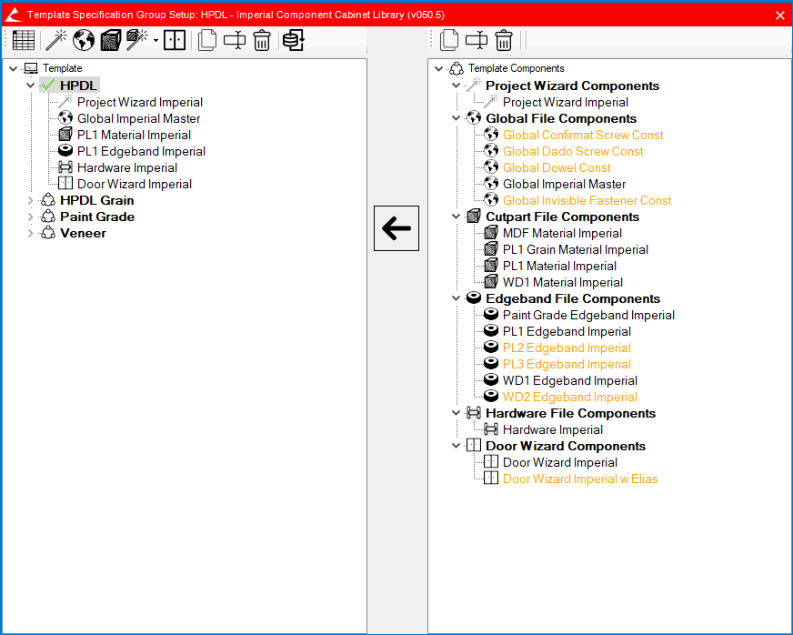Click the Door Wizard toolbar icon

175,40
